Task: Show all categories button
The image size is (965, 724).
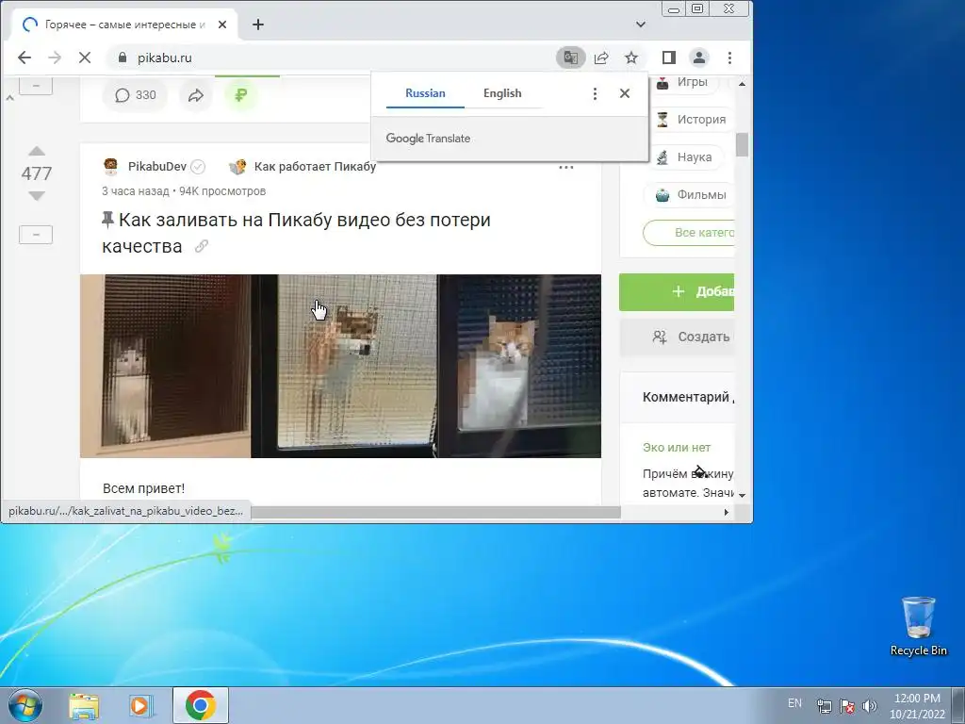Action: (689, 233)
